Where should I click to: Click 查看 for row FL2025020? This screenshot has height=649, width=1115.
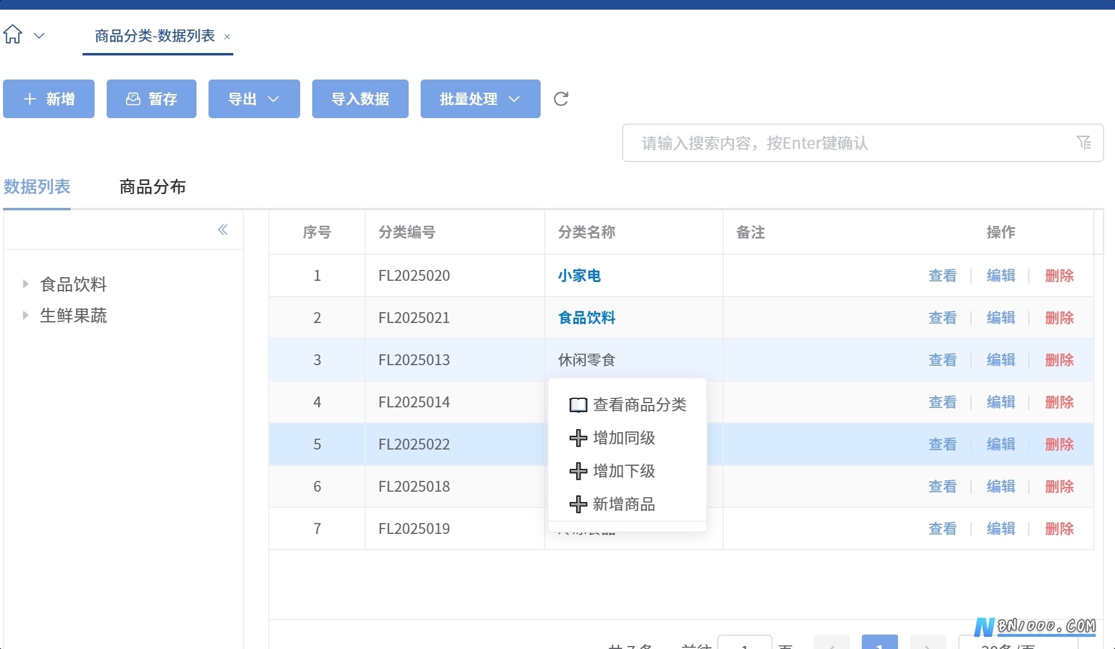pos(943,275)
